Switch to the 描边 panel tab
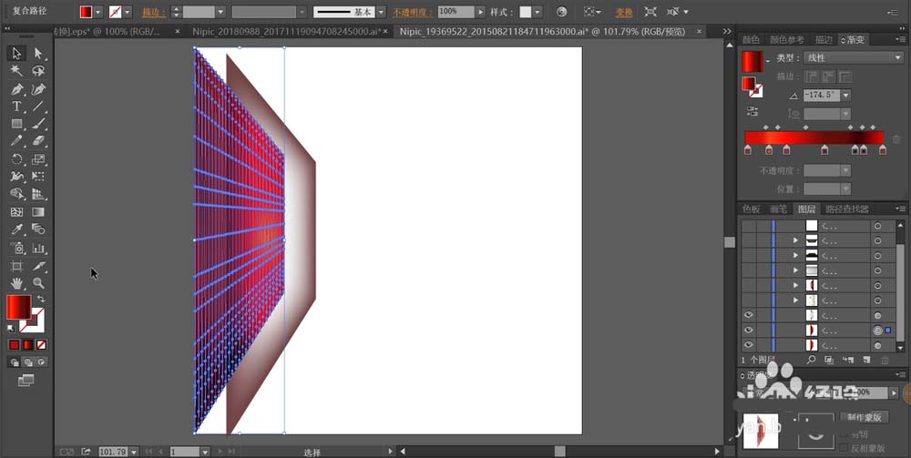Image resolution: width=911 pixels, height=458 pixels. coord(824,39)
